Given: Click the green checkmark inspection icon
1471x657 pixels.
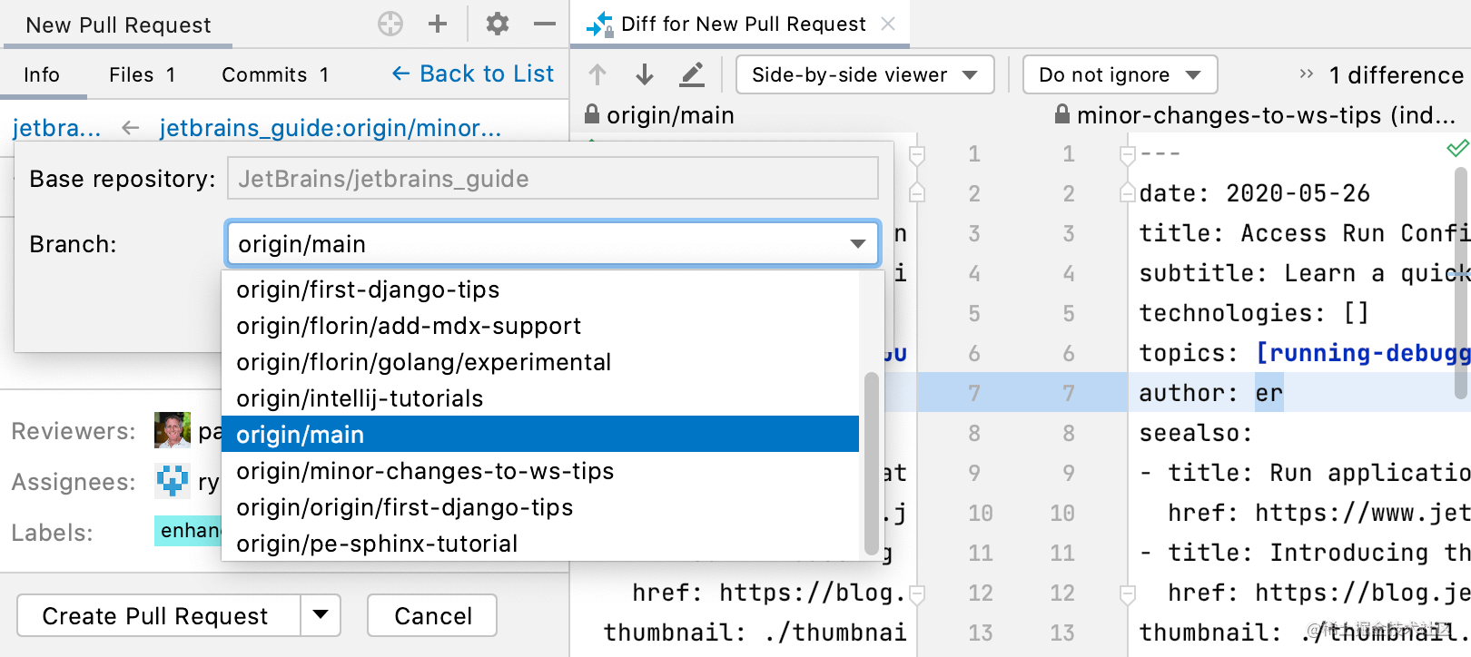Looking at the screenshot, I should point(1457,148).
